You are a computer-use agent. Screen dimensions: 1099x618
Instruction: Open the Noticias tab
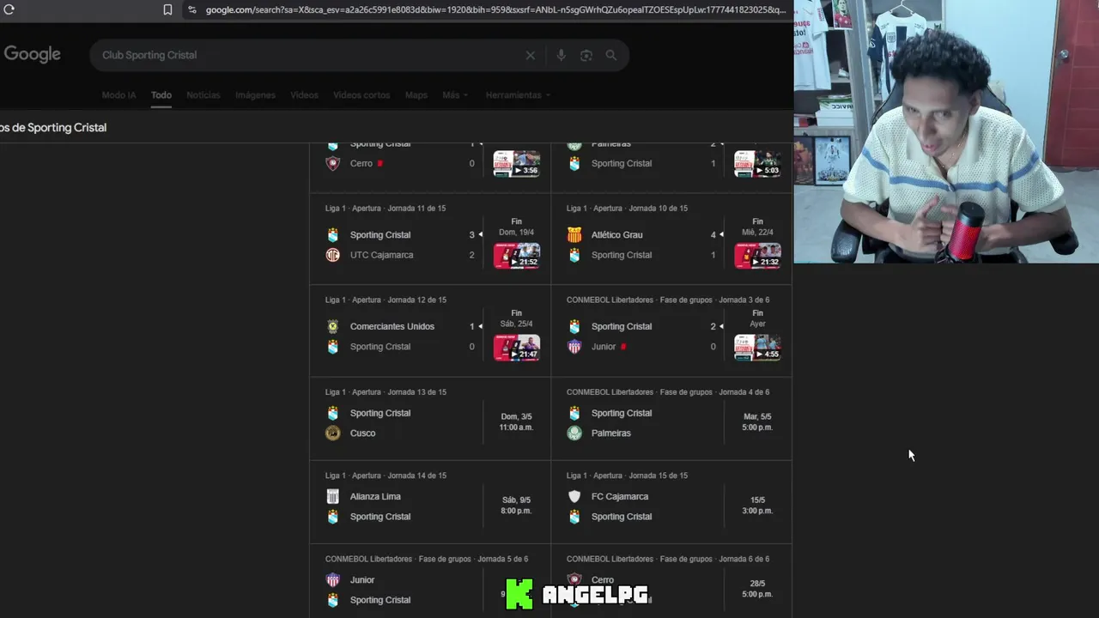click(x=203, y=95)
